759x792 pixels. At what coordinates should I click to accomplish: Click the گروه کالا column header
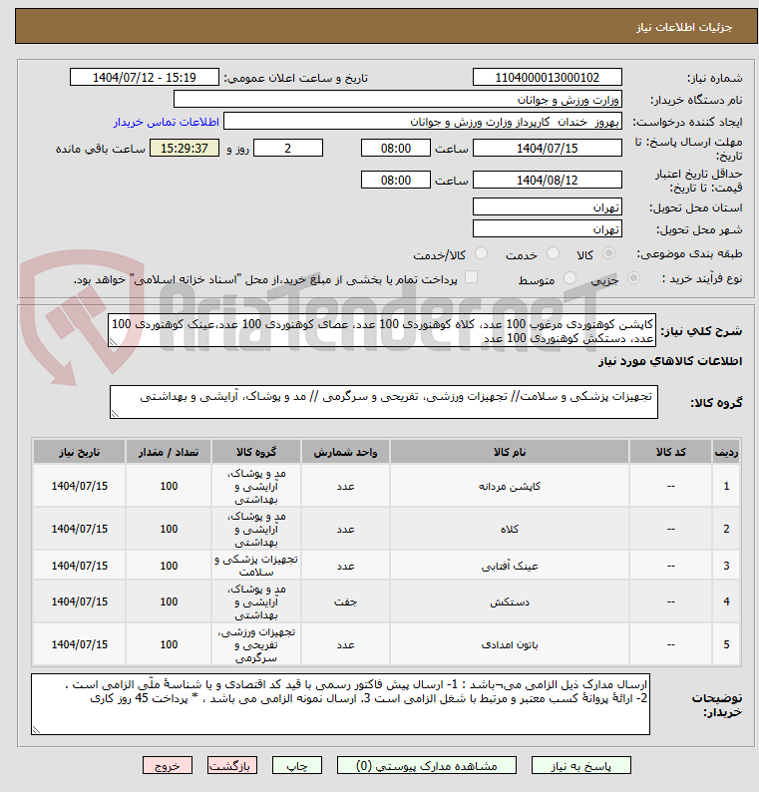pyautogui.click(x=256, y=452)
